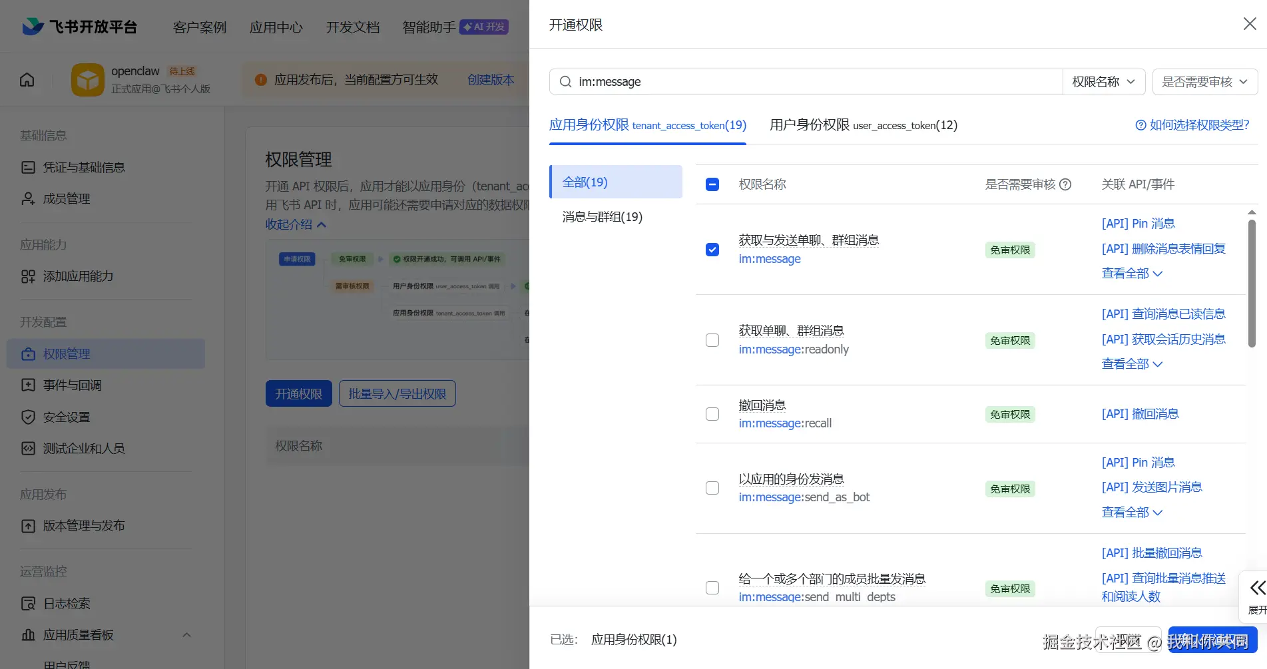Open 事件与回调 via its sidebar icon
The height and width of the screenshot is (669, 1267).
(x=28, y=385)
